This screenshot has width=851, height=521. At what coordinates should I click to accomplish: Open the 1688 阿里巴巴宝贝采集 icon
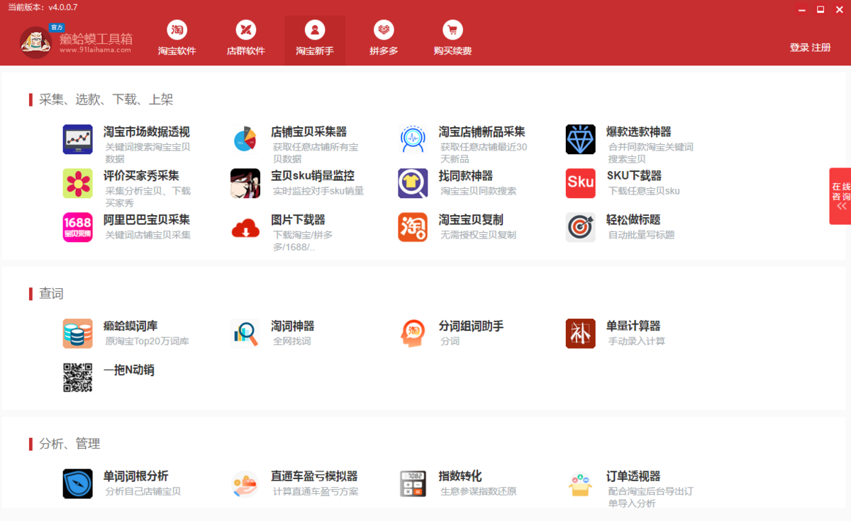(77, 227)
